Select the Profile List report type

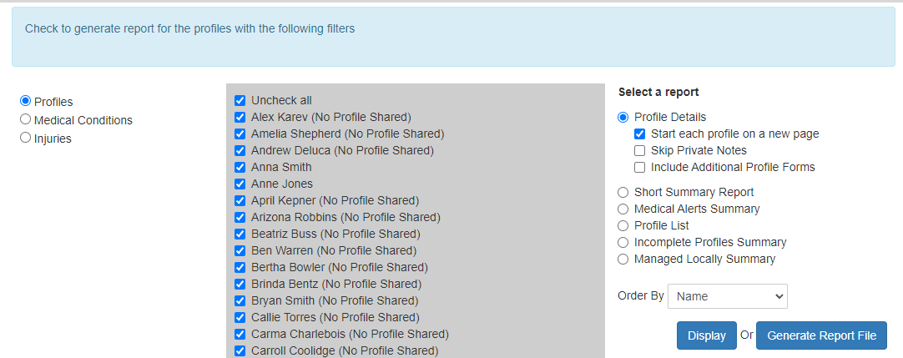click(x=623, y=225)
